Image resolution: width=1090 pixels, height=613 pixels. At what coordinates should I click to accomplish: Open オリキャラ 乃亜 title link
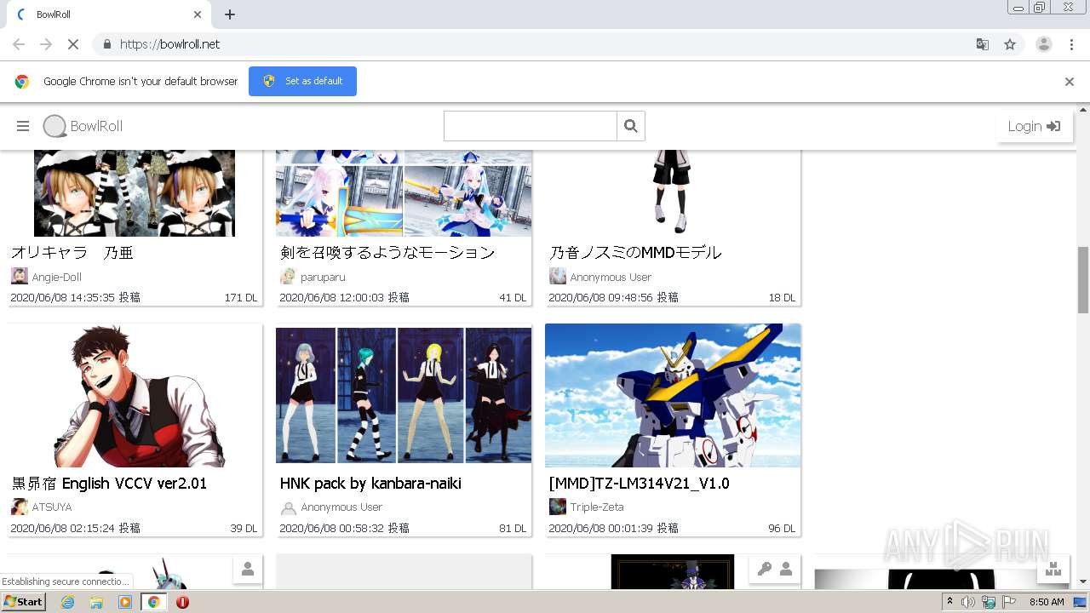[x=72, y=253]
